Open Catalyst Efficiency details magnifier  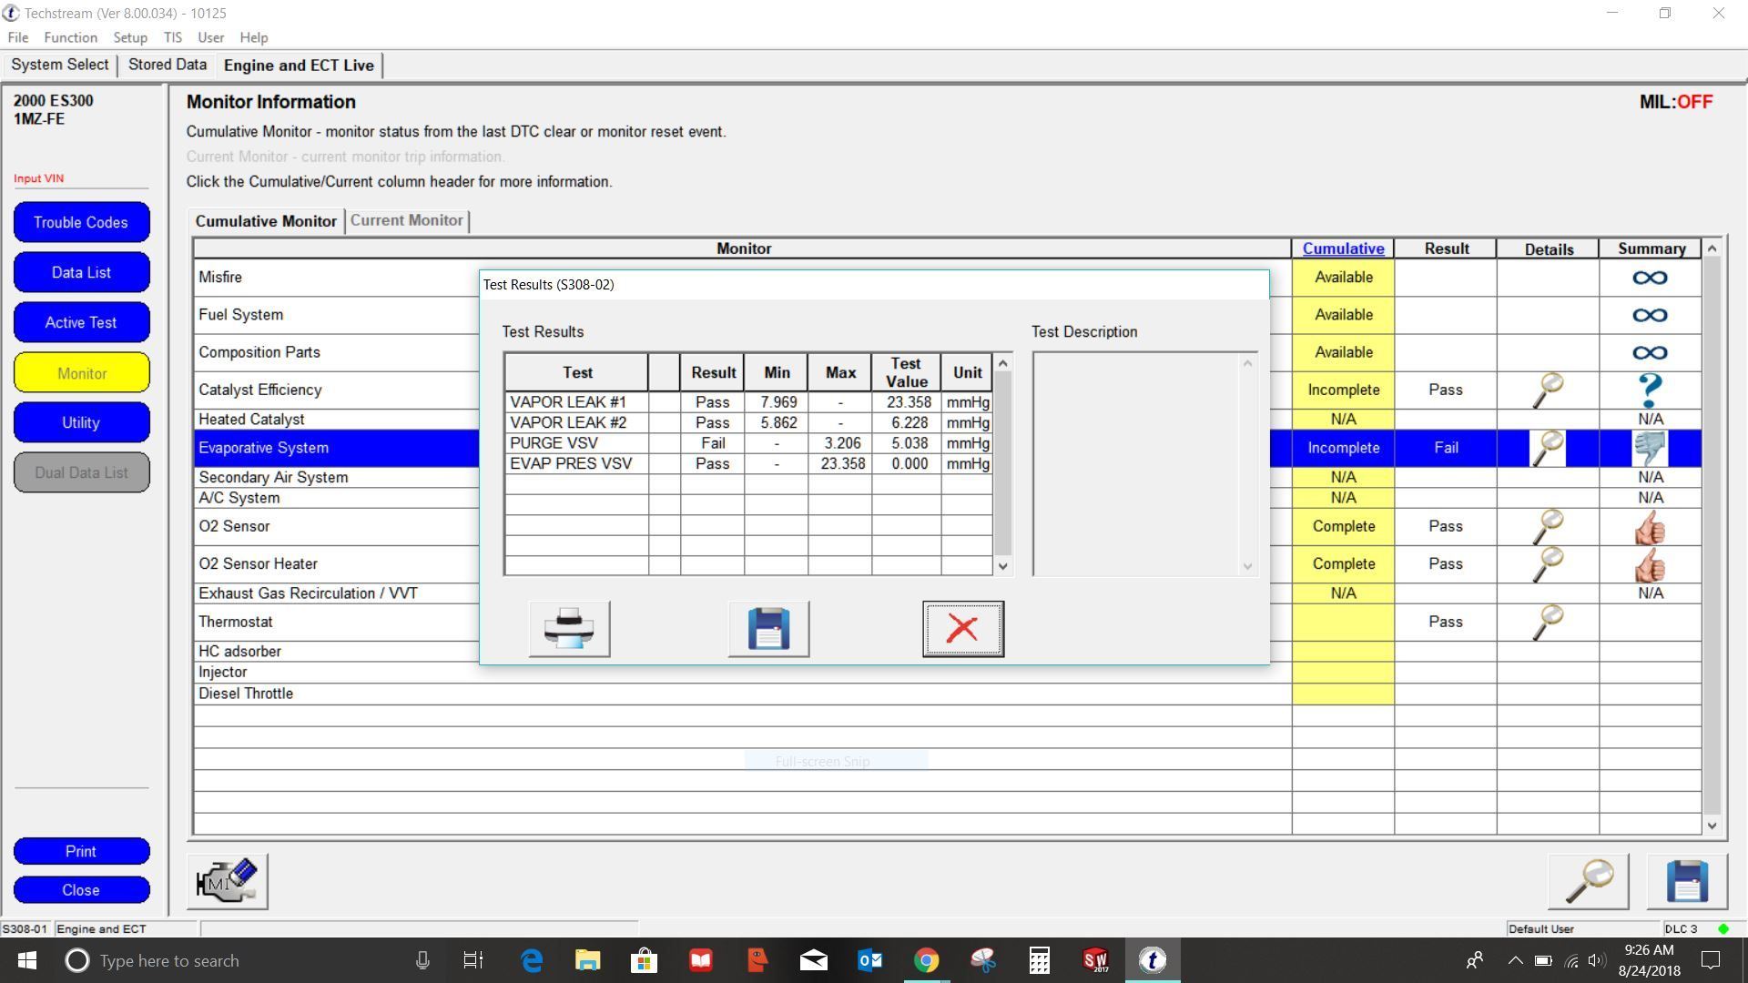pyautogui.click(x=1548, y=390)
